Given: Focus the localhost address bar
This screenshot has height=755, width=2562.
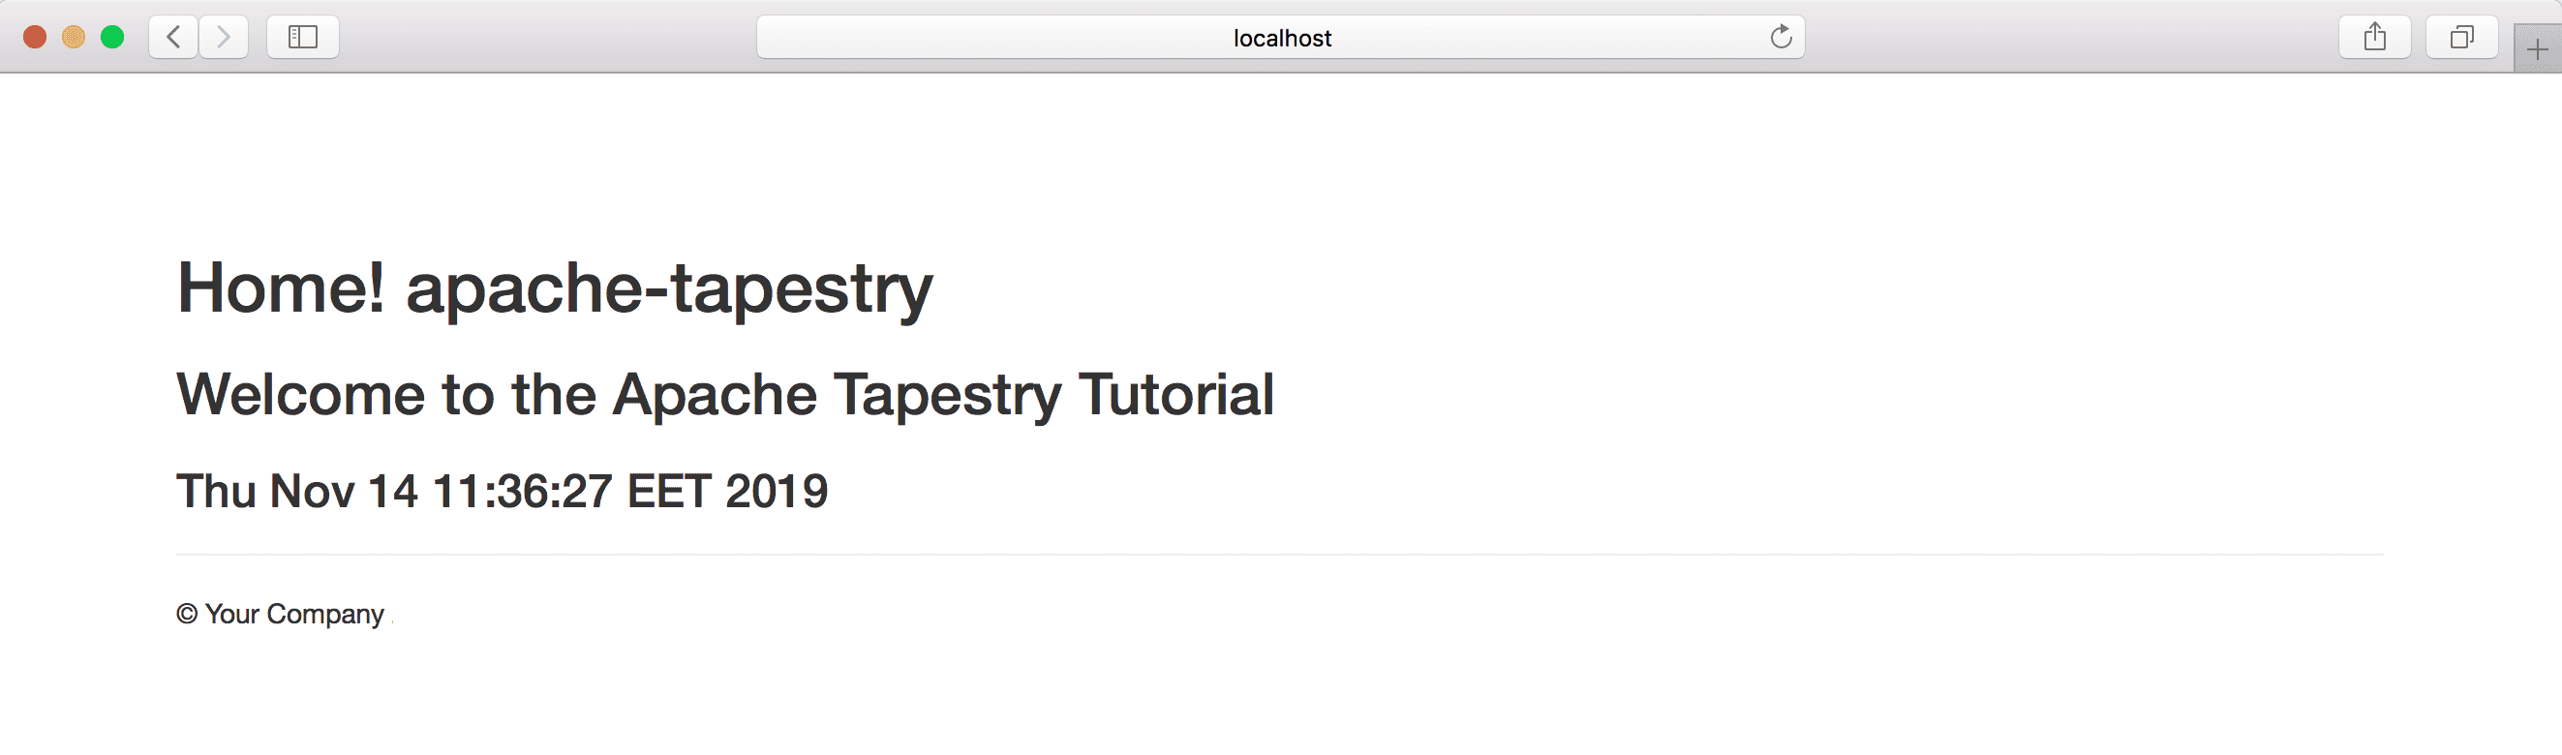Looking at the screenshot, I should click(1281, 38).
